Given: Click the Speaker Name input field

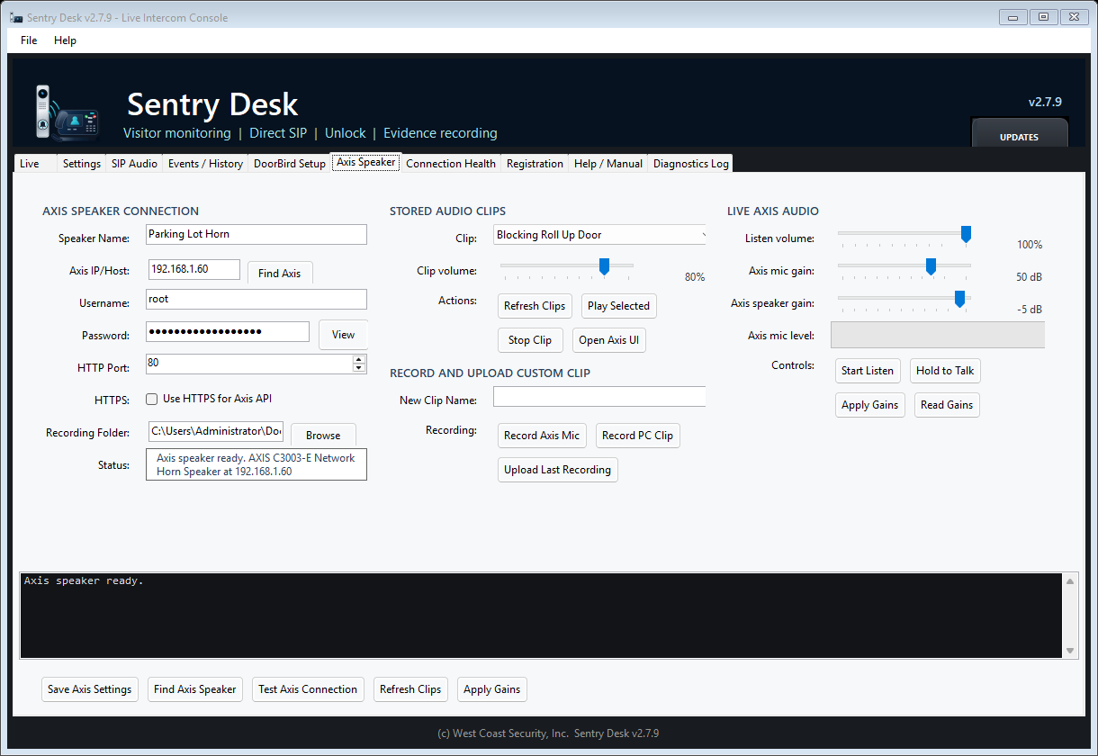Looking at the screenshot, I should [x=256, y=234].
